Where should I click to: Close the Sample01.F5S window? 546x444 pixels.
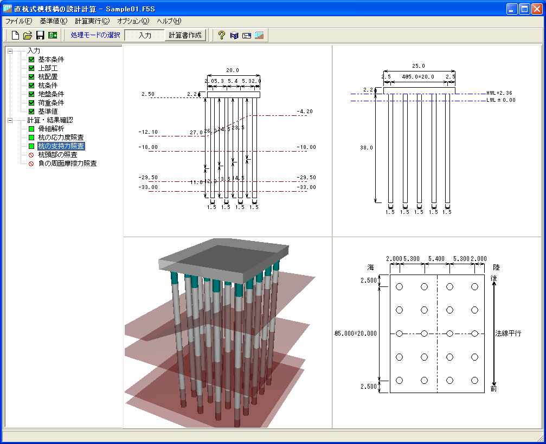(537, 9)
